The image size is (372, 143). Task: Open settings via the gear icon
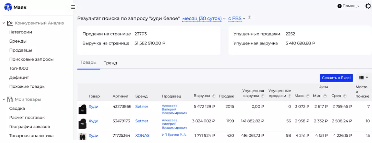[368, 6]
